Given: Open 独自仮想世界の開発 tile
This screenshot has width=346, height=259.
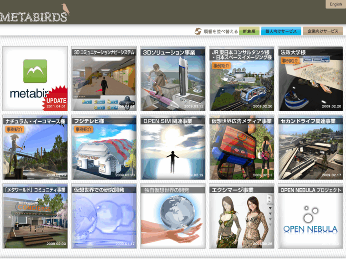Looking at the screenshot, I should [x=173, y=216].
